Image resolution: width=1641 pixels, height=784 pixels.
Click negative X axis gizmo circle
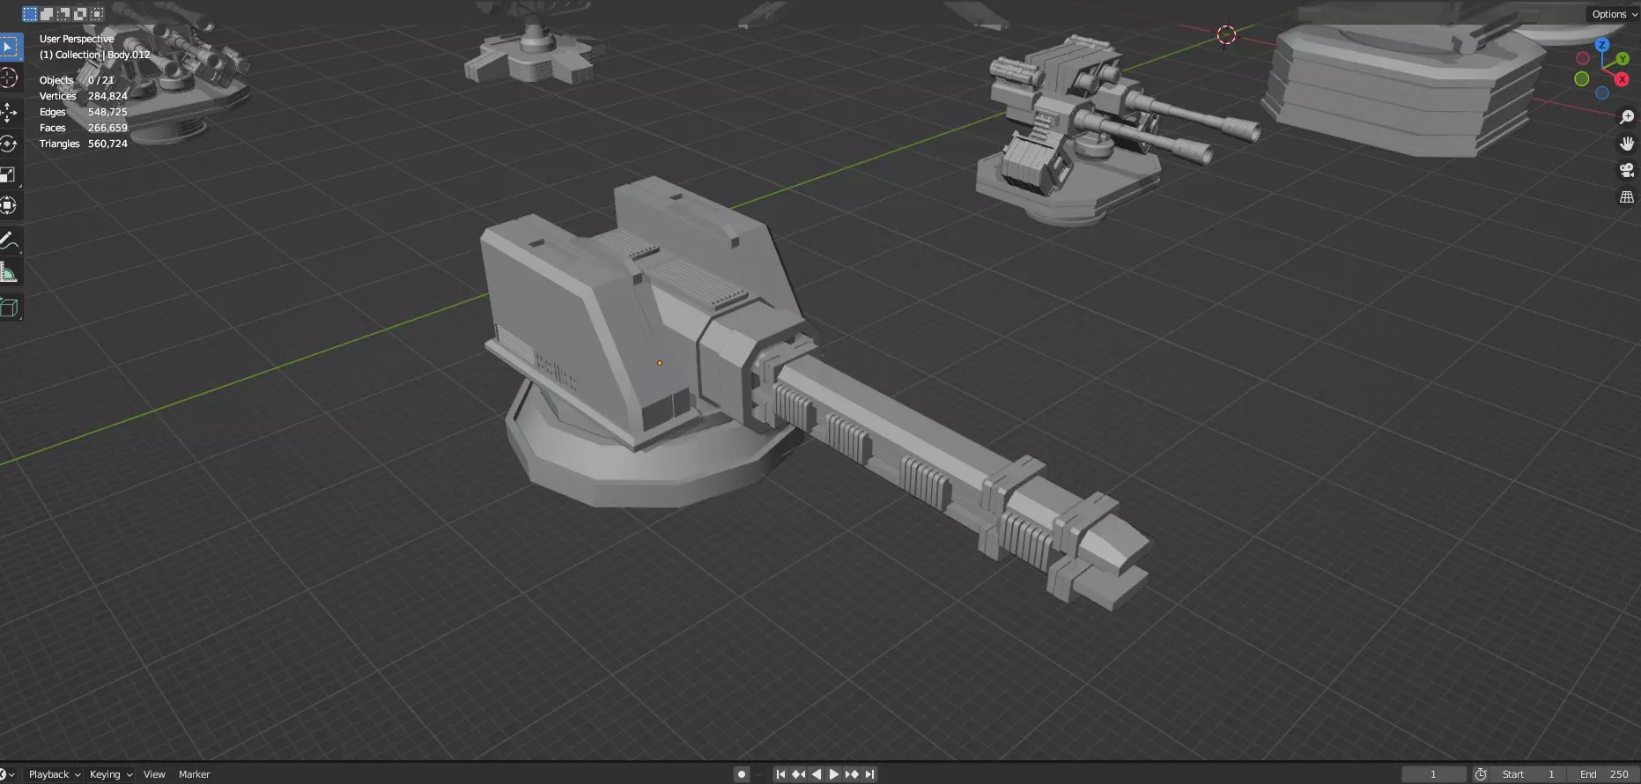1582,58
